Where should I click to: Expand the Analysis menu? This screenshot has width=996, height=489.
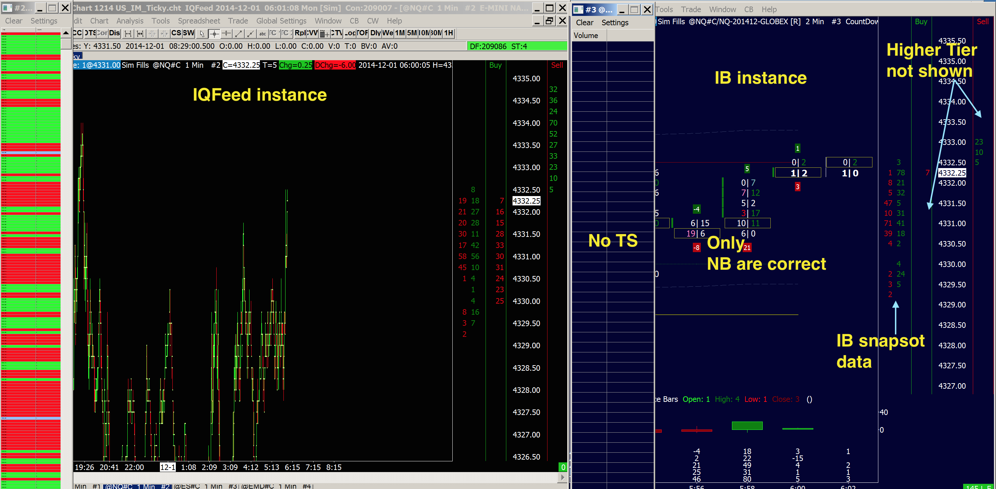(x=129, y=21)
